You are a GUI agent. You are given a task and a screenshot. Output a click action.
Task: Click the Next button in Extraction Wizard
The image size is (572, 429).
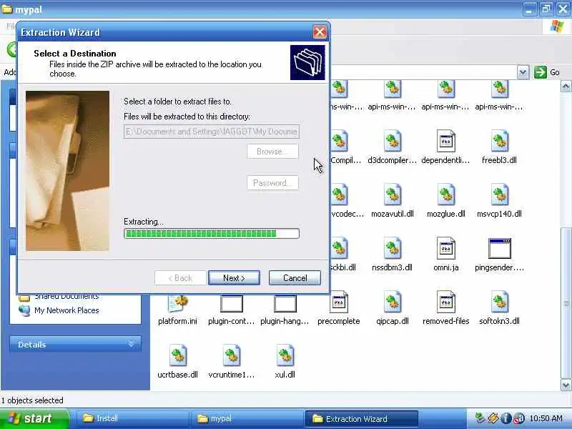point(234,278)
